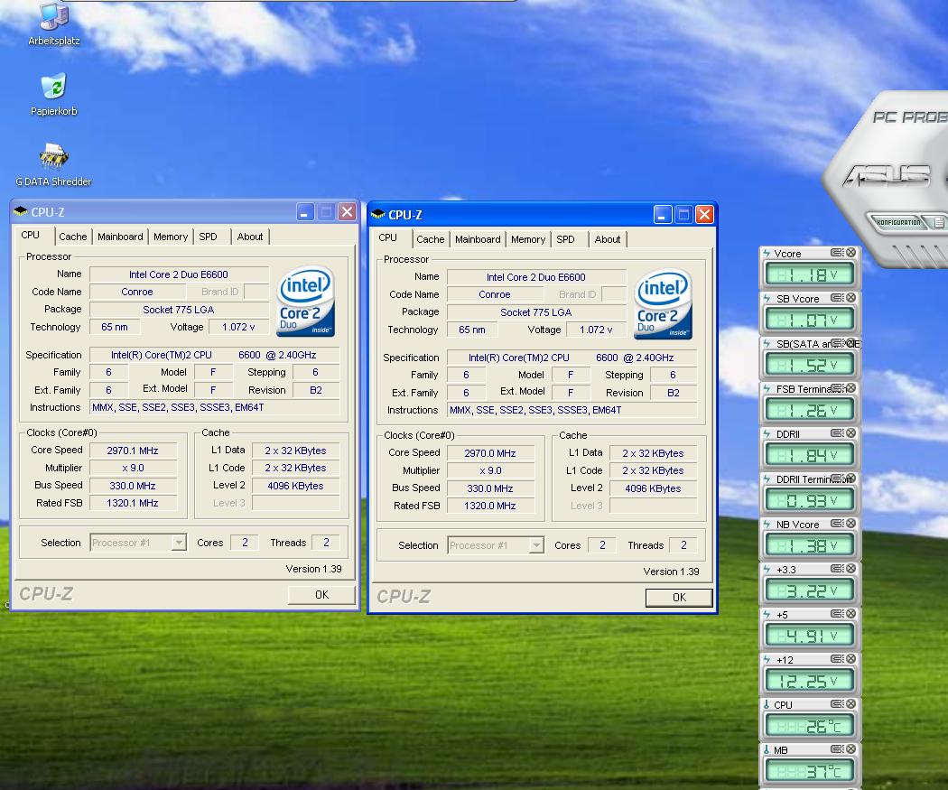Switch to Memory tab in left CPU-Z window

pyautogui.click(x=171, y=237)
